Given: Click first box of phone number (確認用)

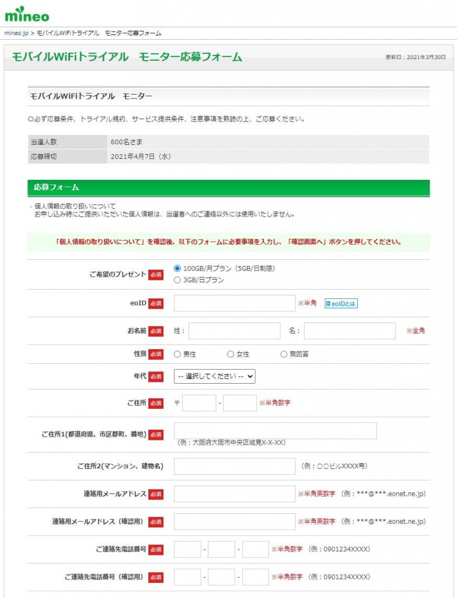Looking at the screenshot, I should [187, 577].
